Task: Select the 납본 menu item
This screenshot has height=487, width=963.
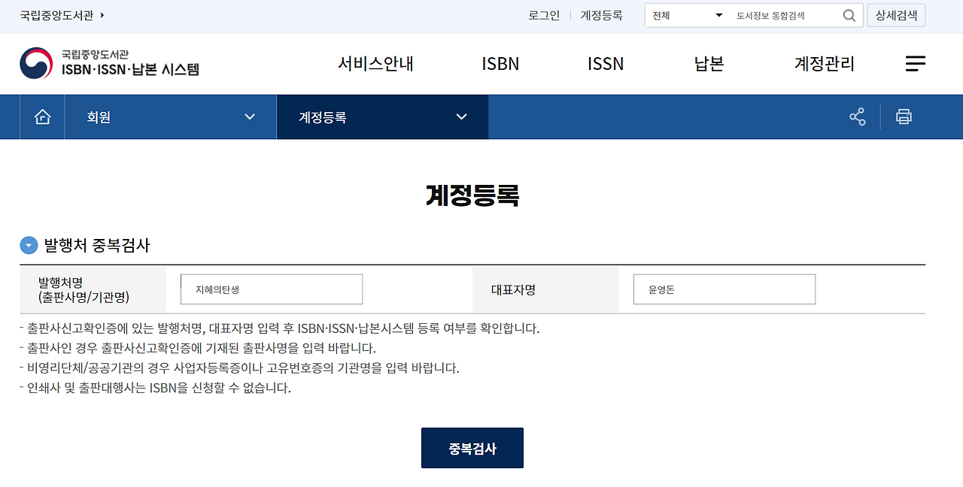Action: pyautogui.click(x=707, y=64)
